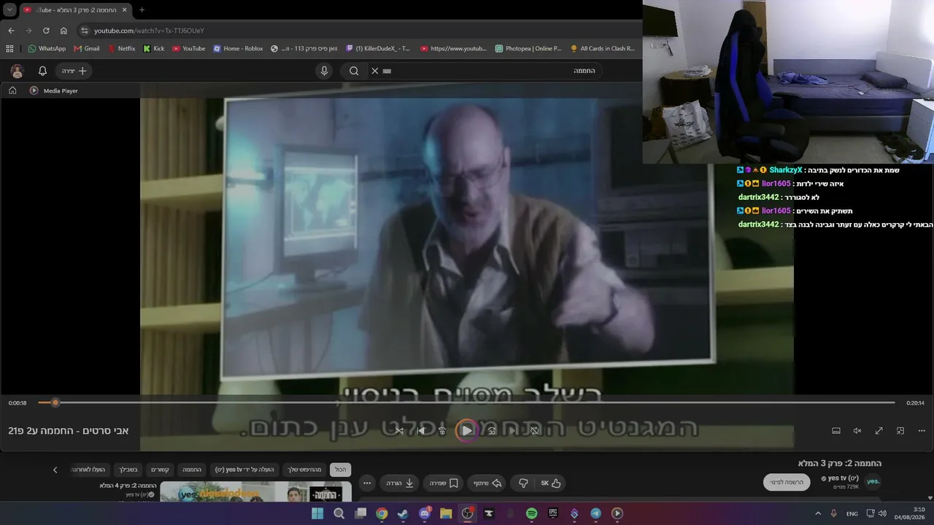Viewport: 934px width, 525px height.
Task: Open the tab search dropdown
Action: click(9, 9)
